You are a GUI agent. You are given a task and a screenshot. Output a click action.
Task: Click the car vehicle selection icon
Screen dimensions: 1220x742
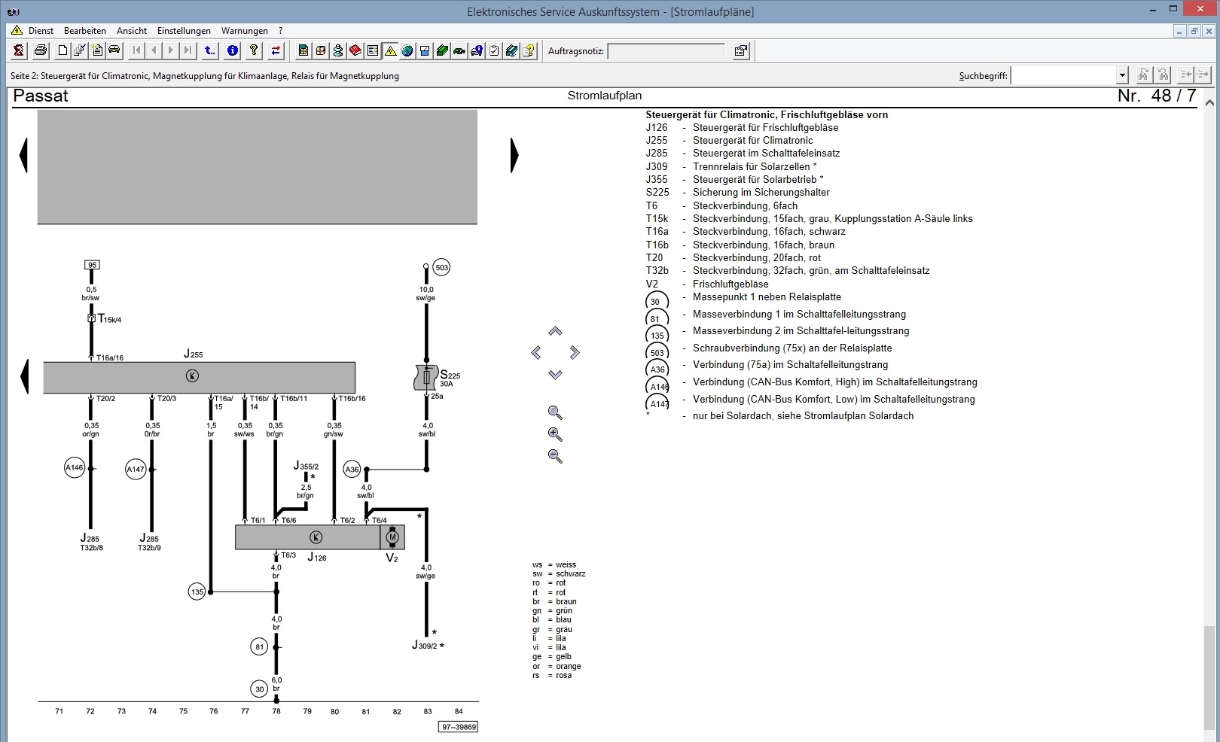114,50
